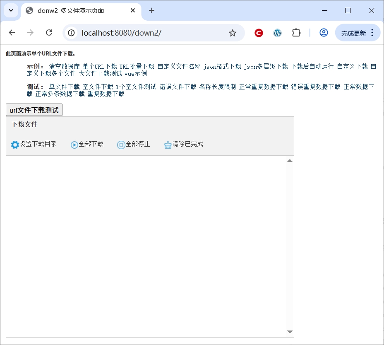Start all downloads with 全部下载 icon
Viewport: 384px width, 345px height.
(74, 145)
